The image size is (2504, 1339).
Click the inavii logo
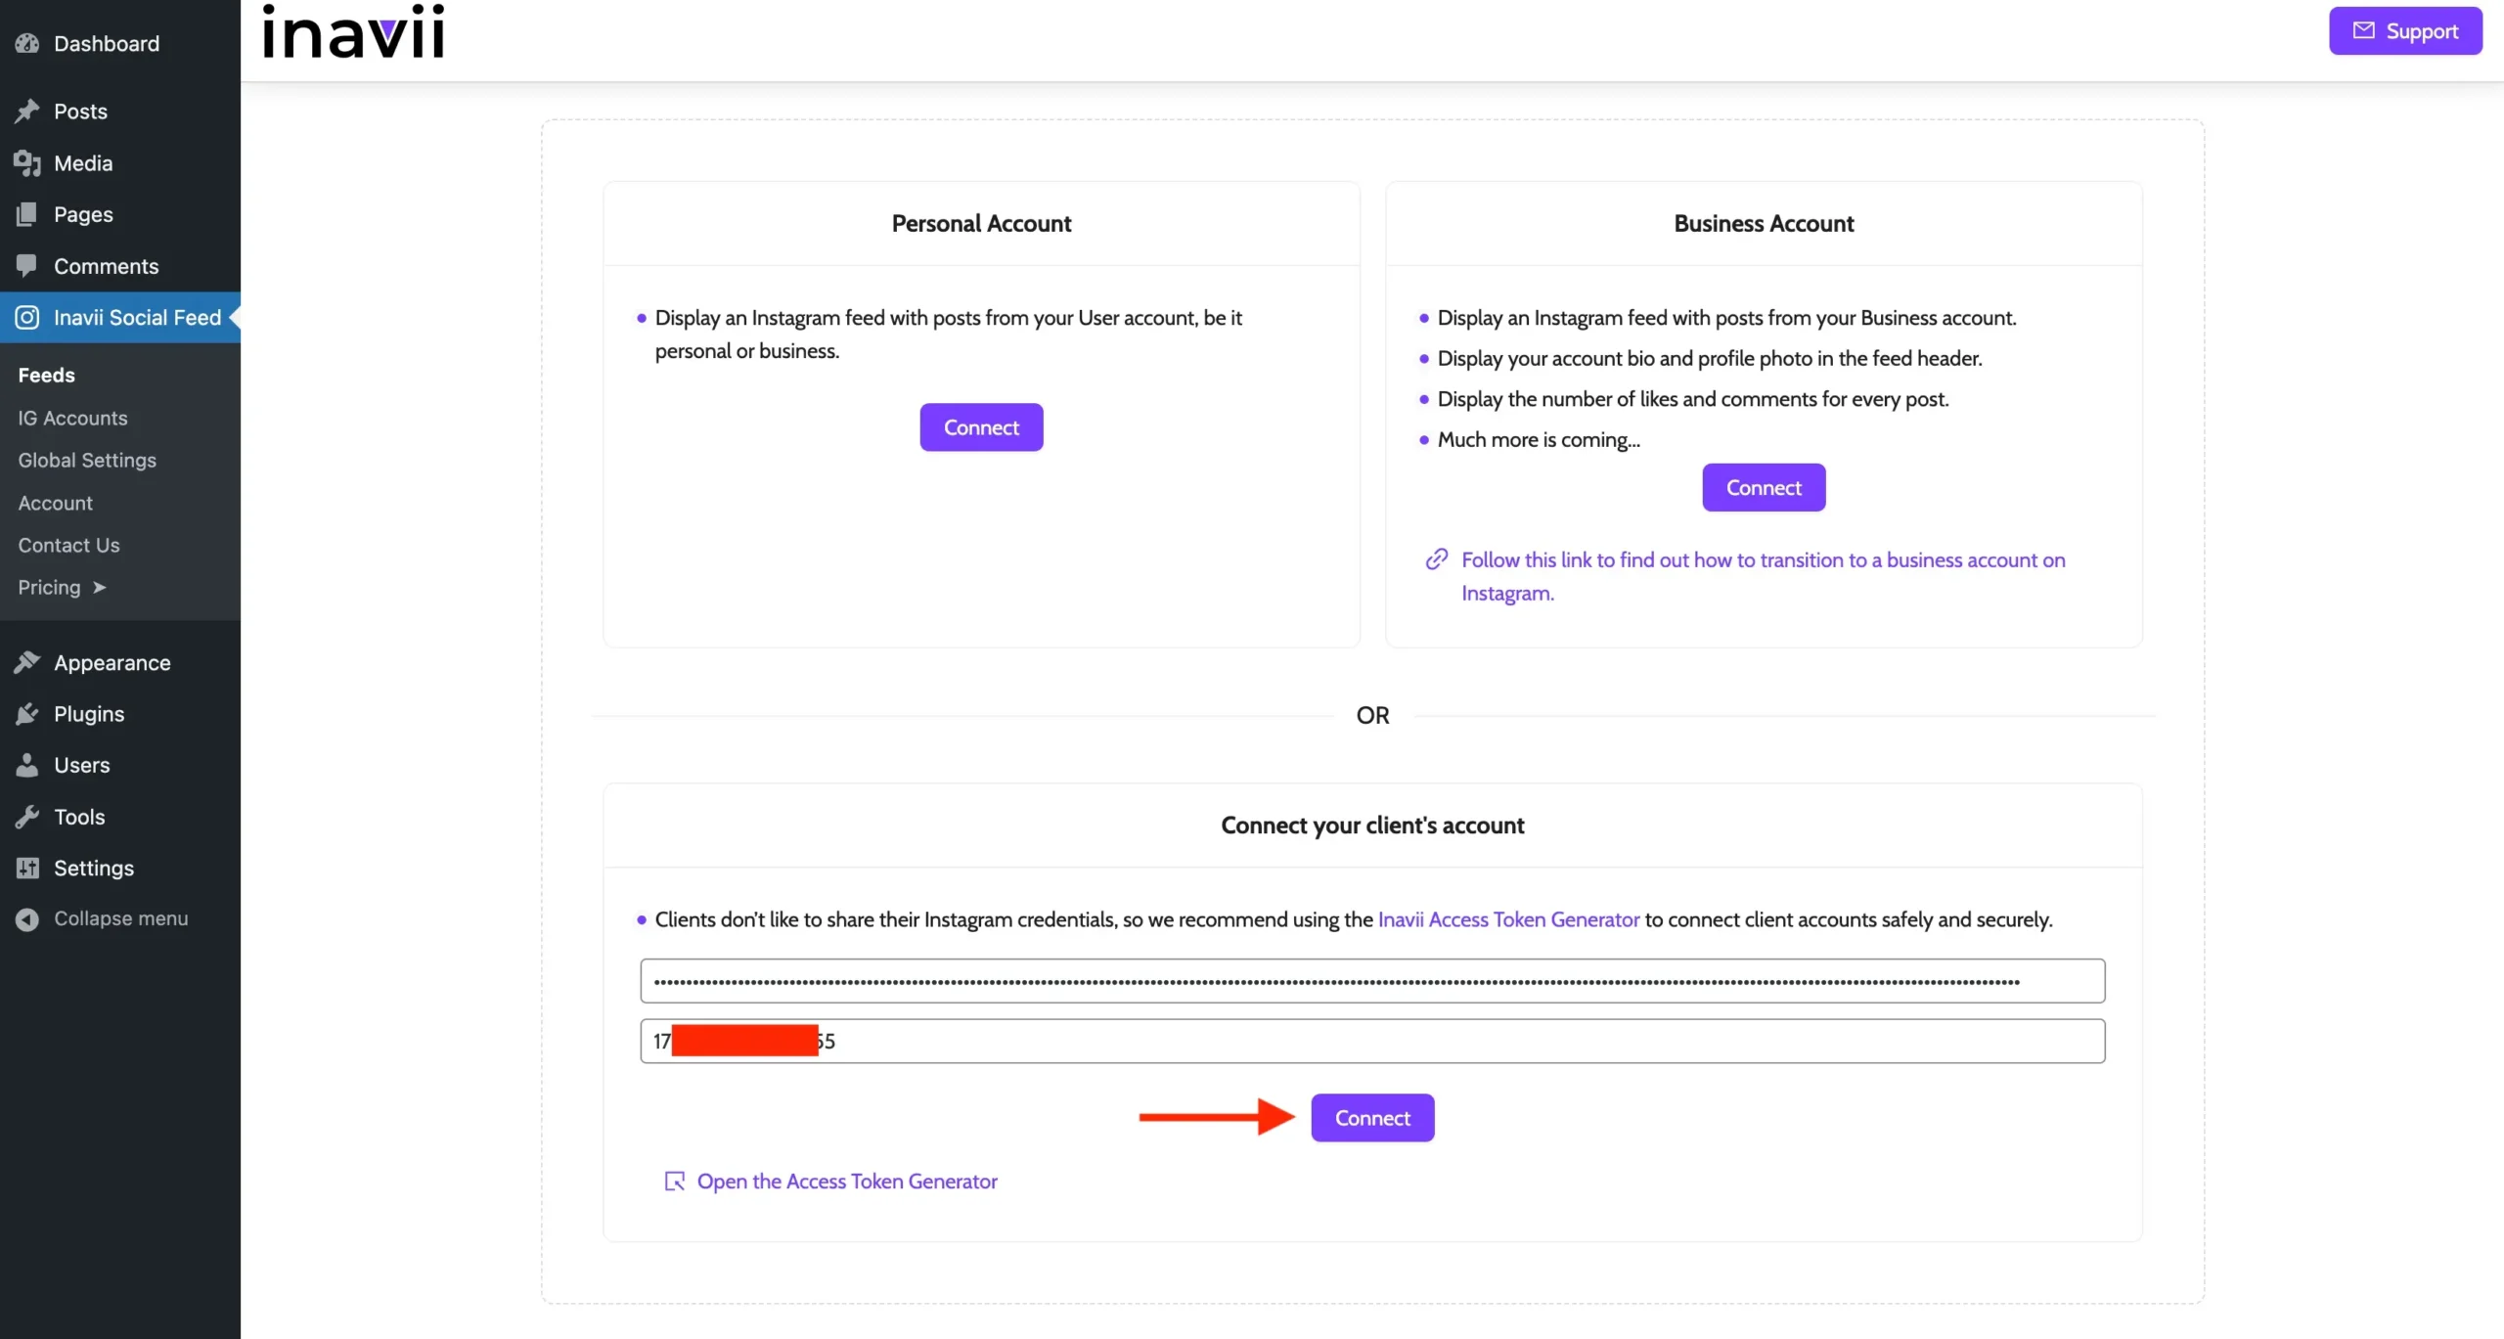(x=353, y=31)
